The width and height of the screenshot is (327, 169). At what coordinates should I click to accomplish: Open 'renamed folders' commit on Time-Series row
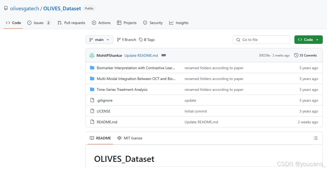[214, 90]
